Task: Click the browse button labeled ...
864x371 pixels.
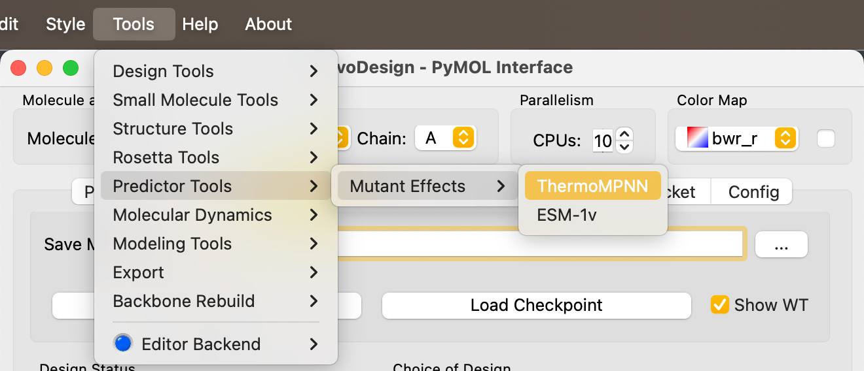Action: (782, 246)
